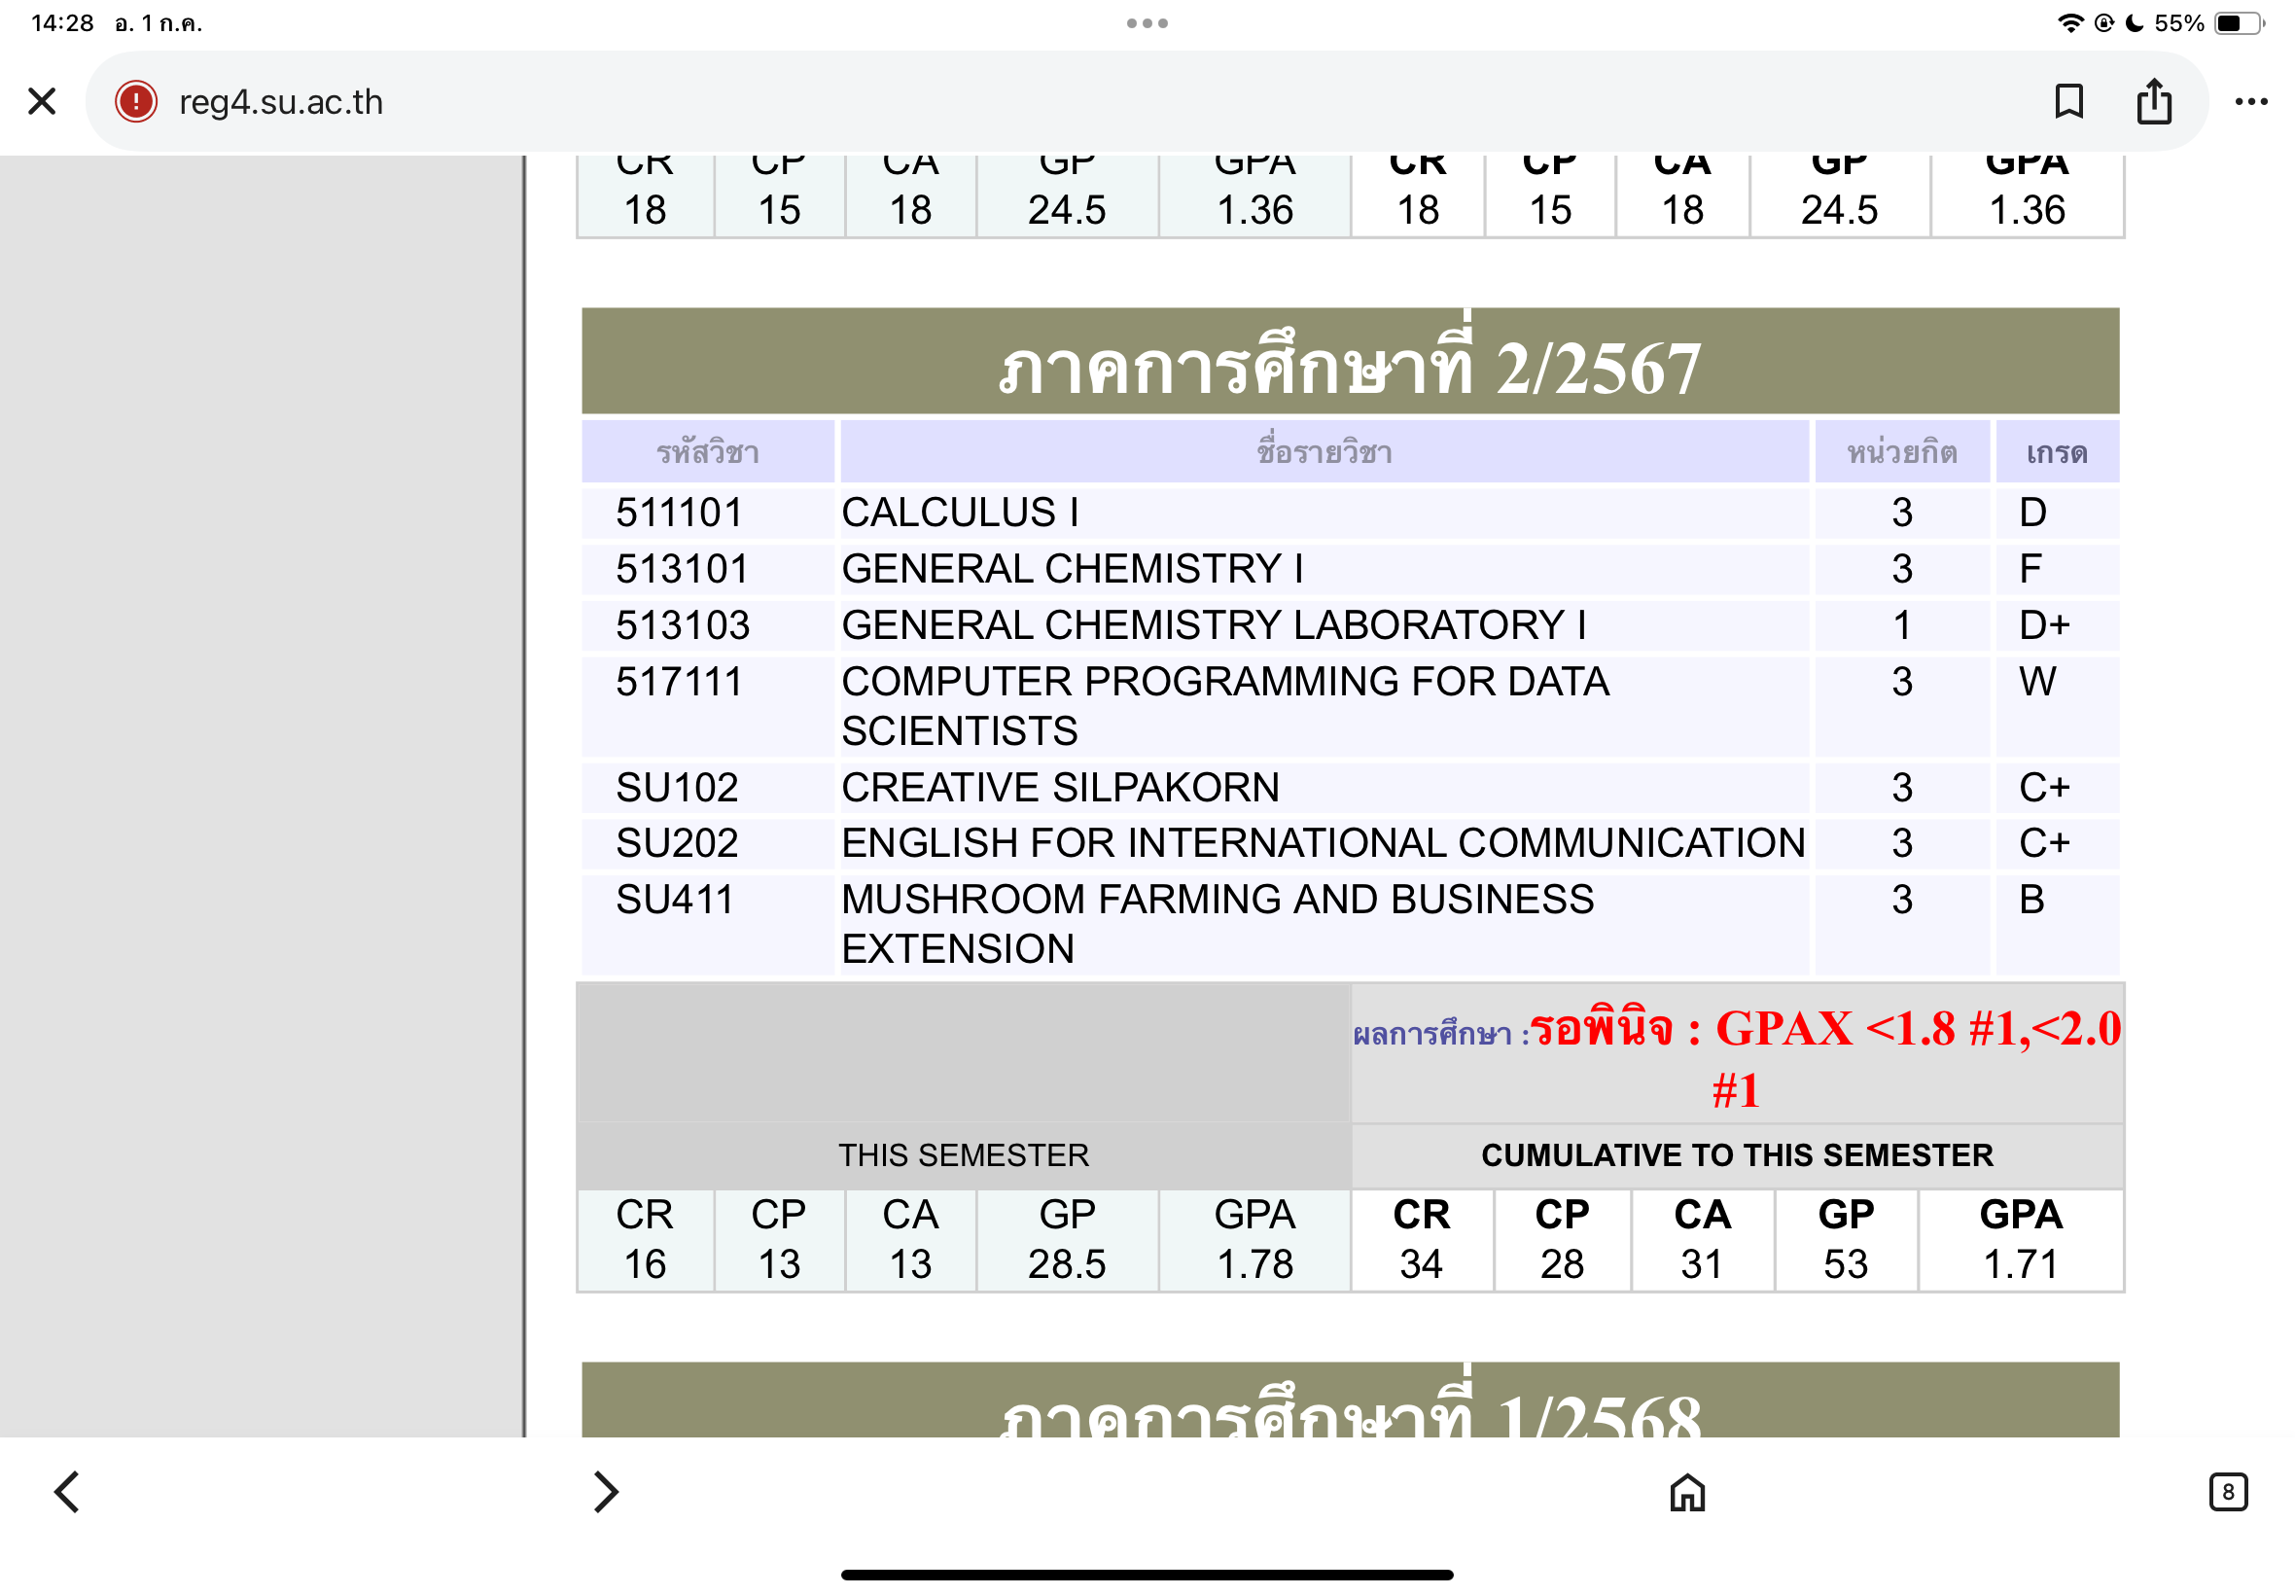
Task: Open the tab switcher showing 8 tabs
Action: [2227, 1492]
